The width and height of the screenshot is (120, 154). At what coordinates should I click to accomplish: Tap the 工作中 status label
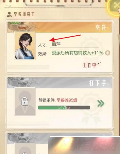(92, 65)
